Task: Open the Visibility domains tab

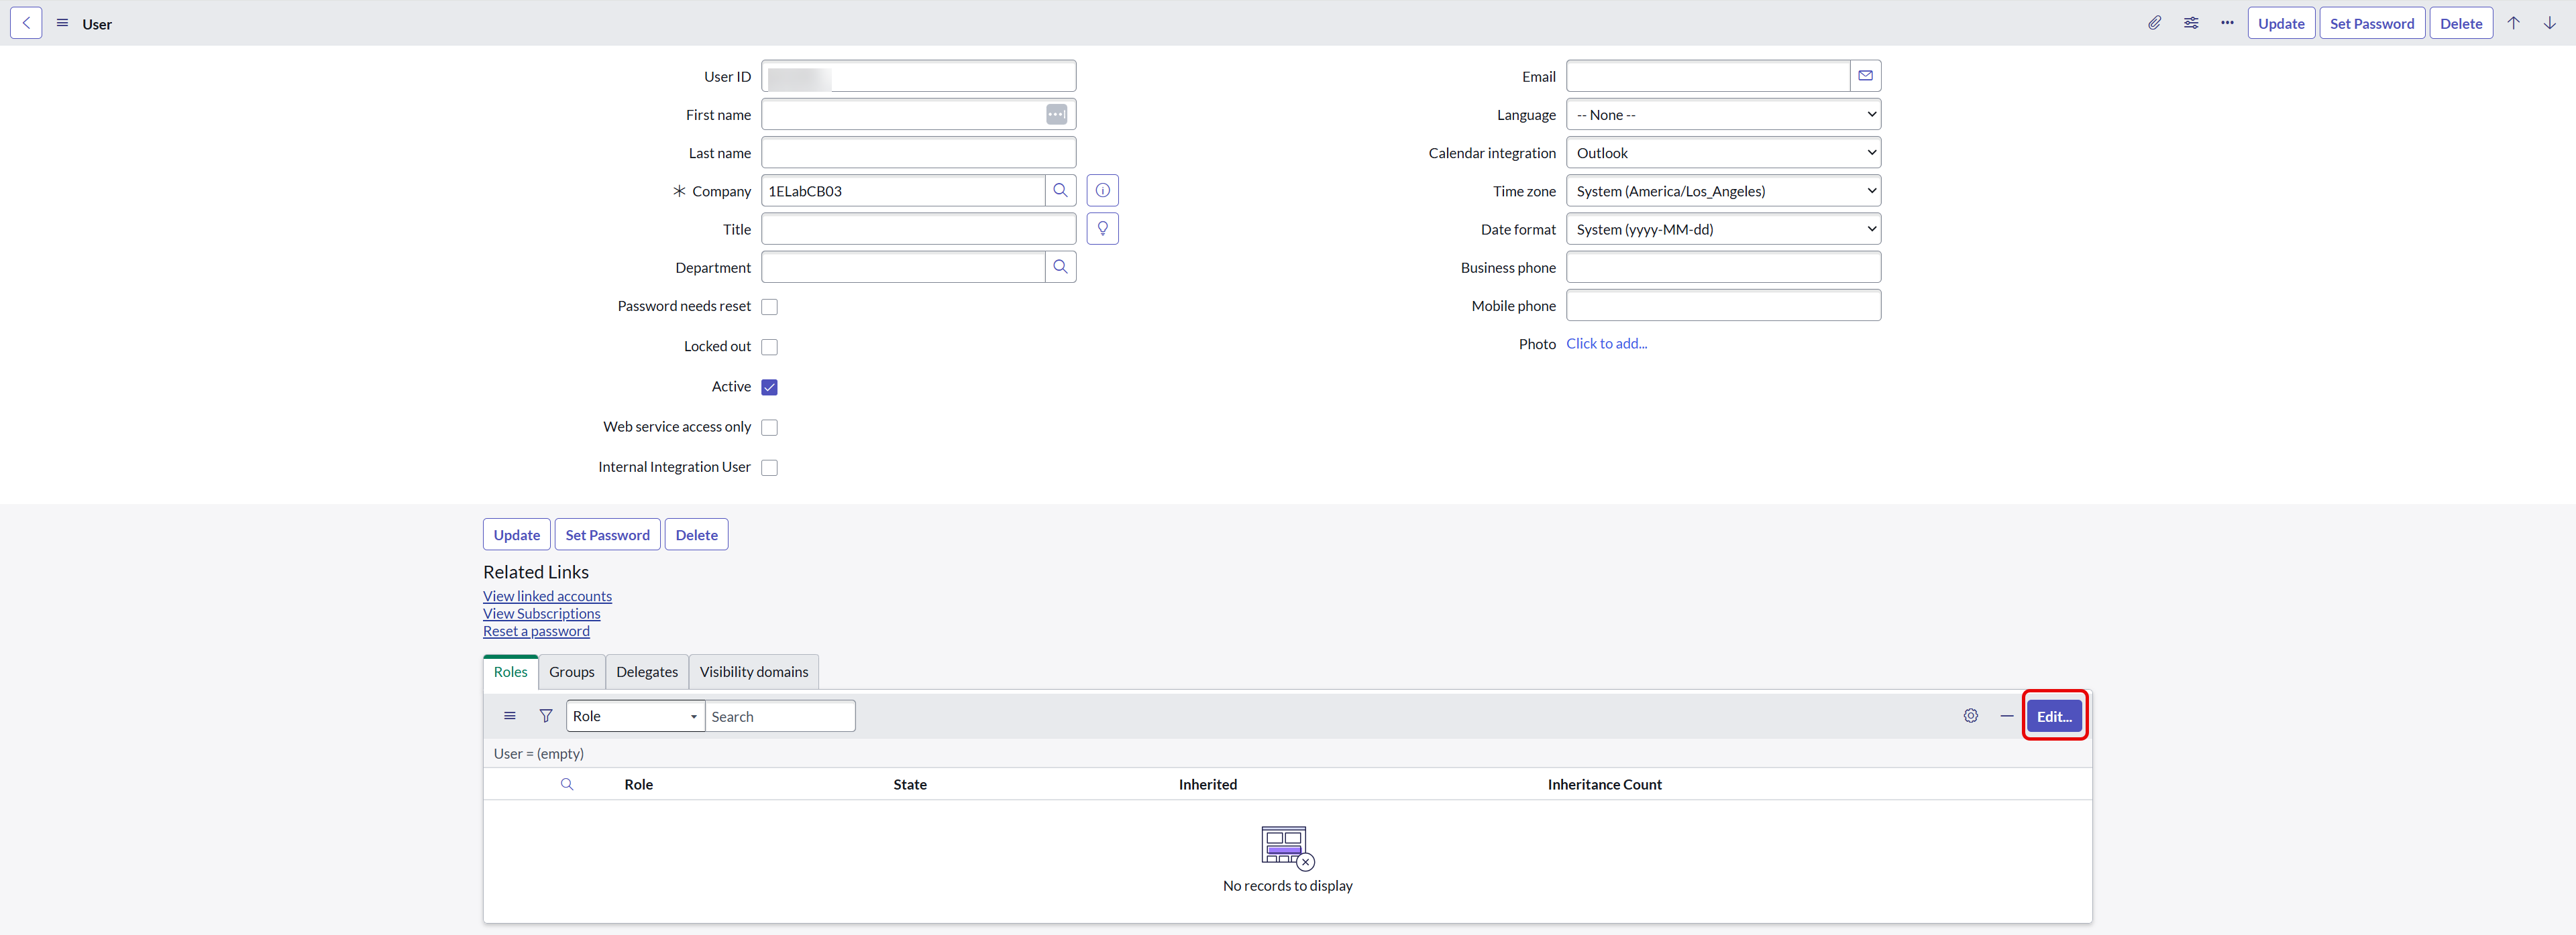Action: (753, 672)
